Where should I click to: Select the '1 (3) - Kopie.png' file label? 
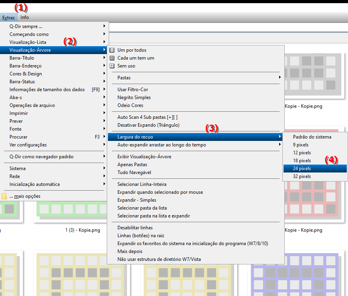[82, 230]
